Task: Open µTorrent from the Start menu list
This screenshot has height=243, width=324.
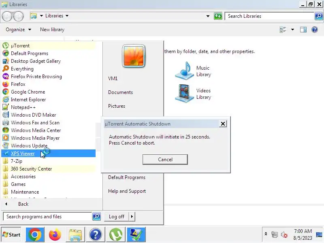Action: [49, 46]
